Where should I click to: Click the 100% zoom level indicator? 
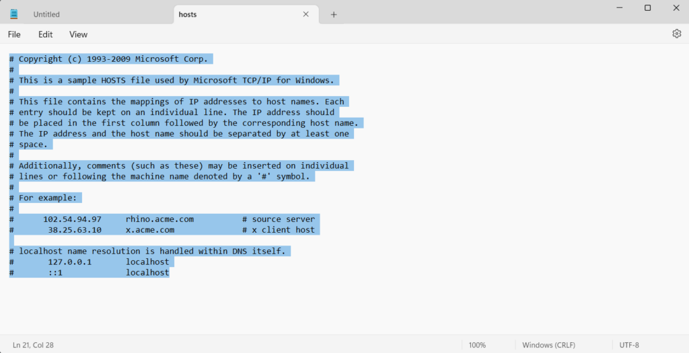click(x=477, y=345)
